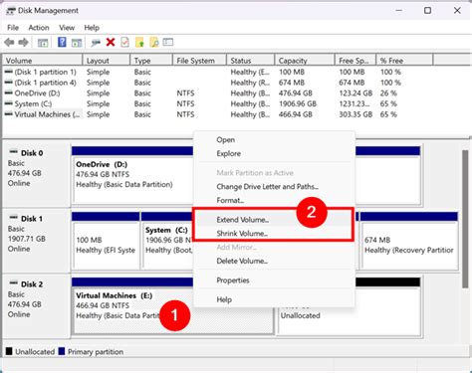Sort list by Capacity column header
The height and width of the screenshot is (373, 472).
click(305, 61)
